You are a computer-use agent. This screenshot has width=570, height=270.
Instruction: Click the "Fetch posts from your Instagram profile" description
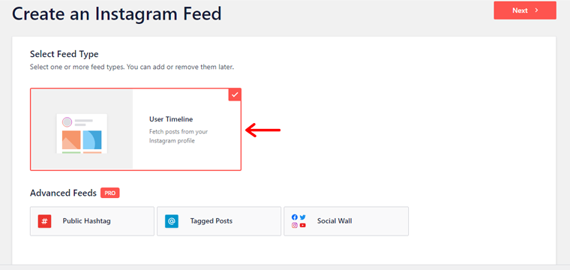tap(178, 136)
